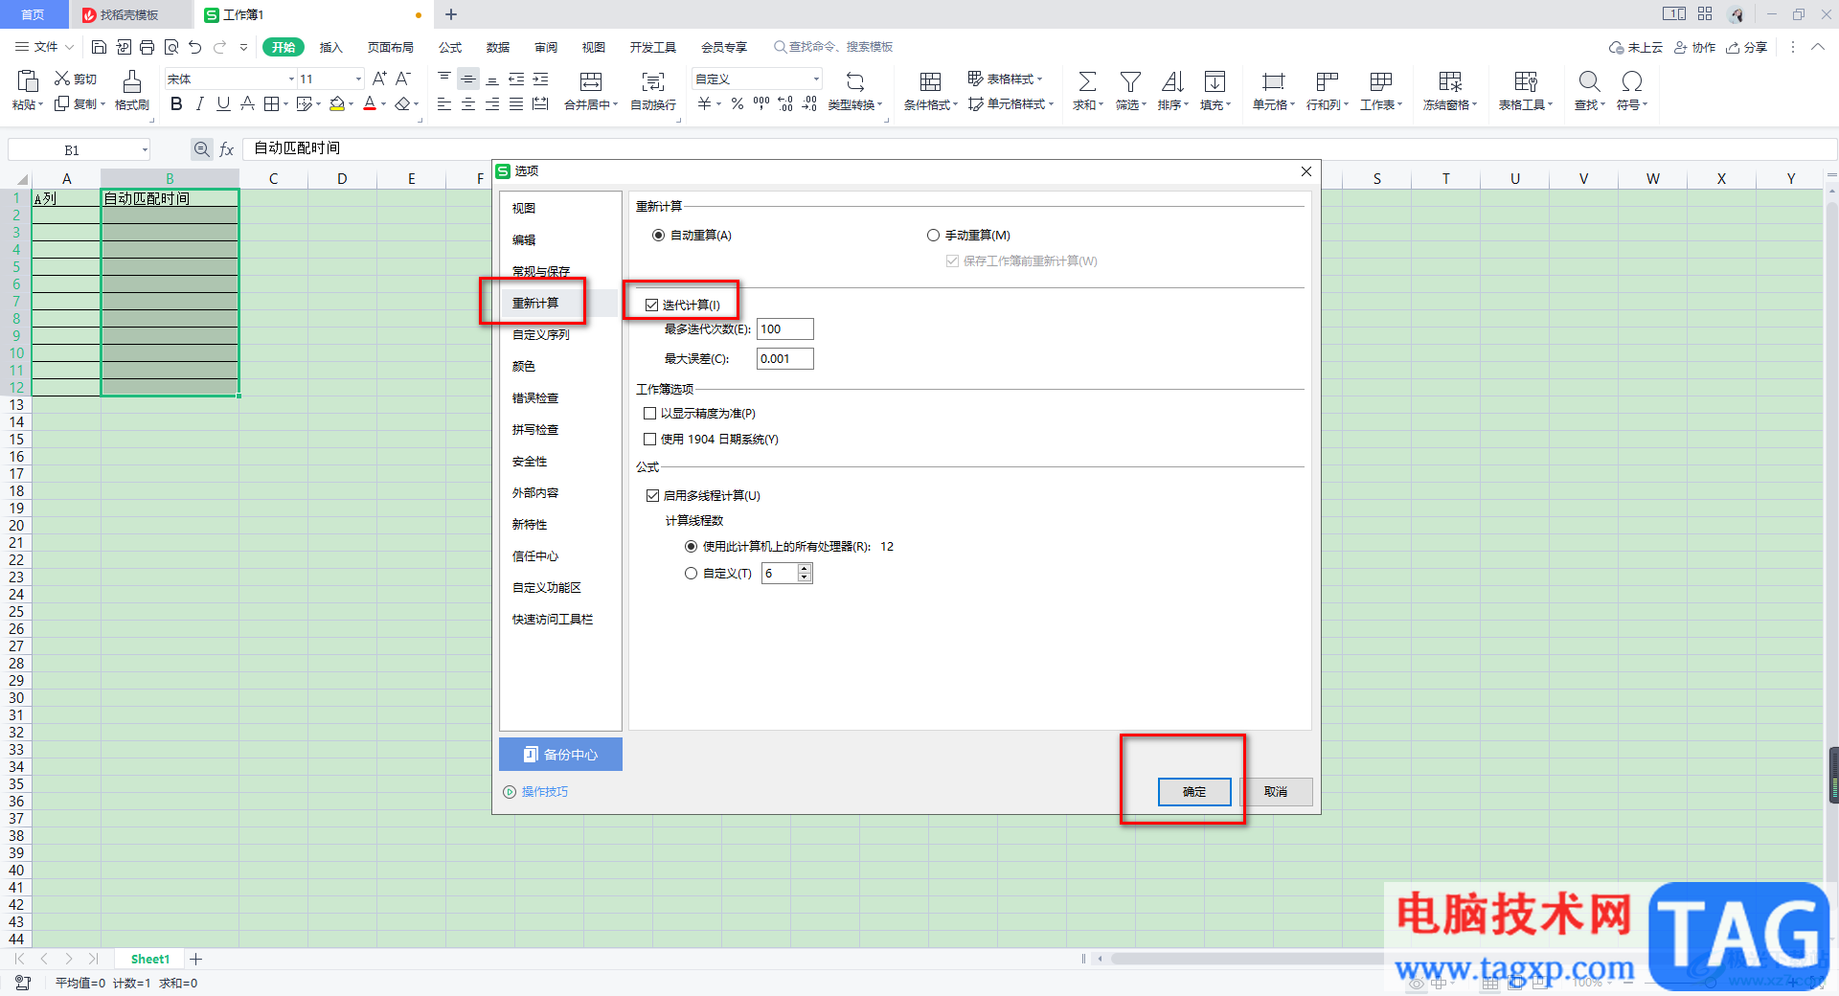Screen dimensions: 1839x996
Task: Click the fx insert function icon
Action: 227,149
